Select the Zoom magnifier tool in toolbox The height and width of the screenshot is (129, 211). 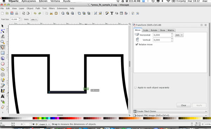pos(2,42)
